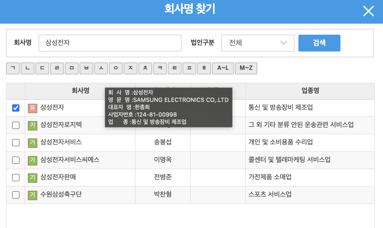Viewport: 383px width, 228px height.
Task: Click the 기 badge icon beside 삼성전자판매
Action: tap(33, 178)
